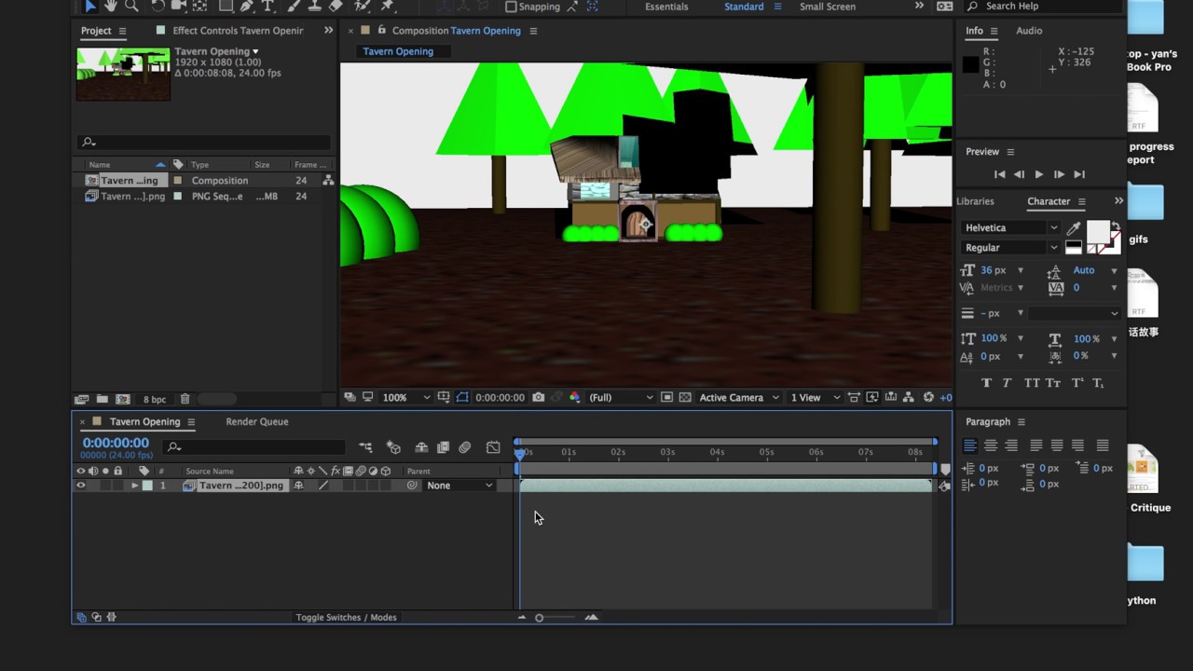Toggle transparency grid in viewer

[685, 397]
